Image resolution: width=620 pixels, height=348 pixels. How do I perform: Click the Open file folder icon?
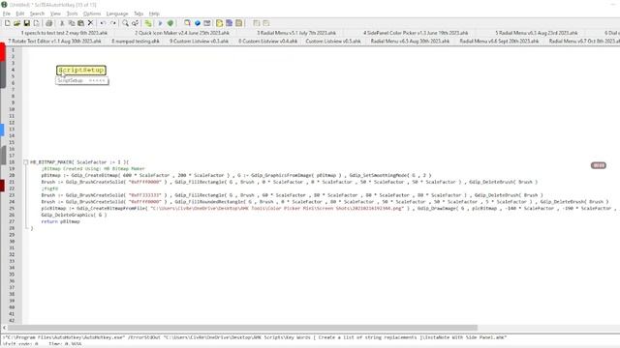pyautogui.click(x=17, y=23)
